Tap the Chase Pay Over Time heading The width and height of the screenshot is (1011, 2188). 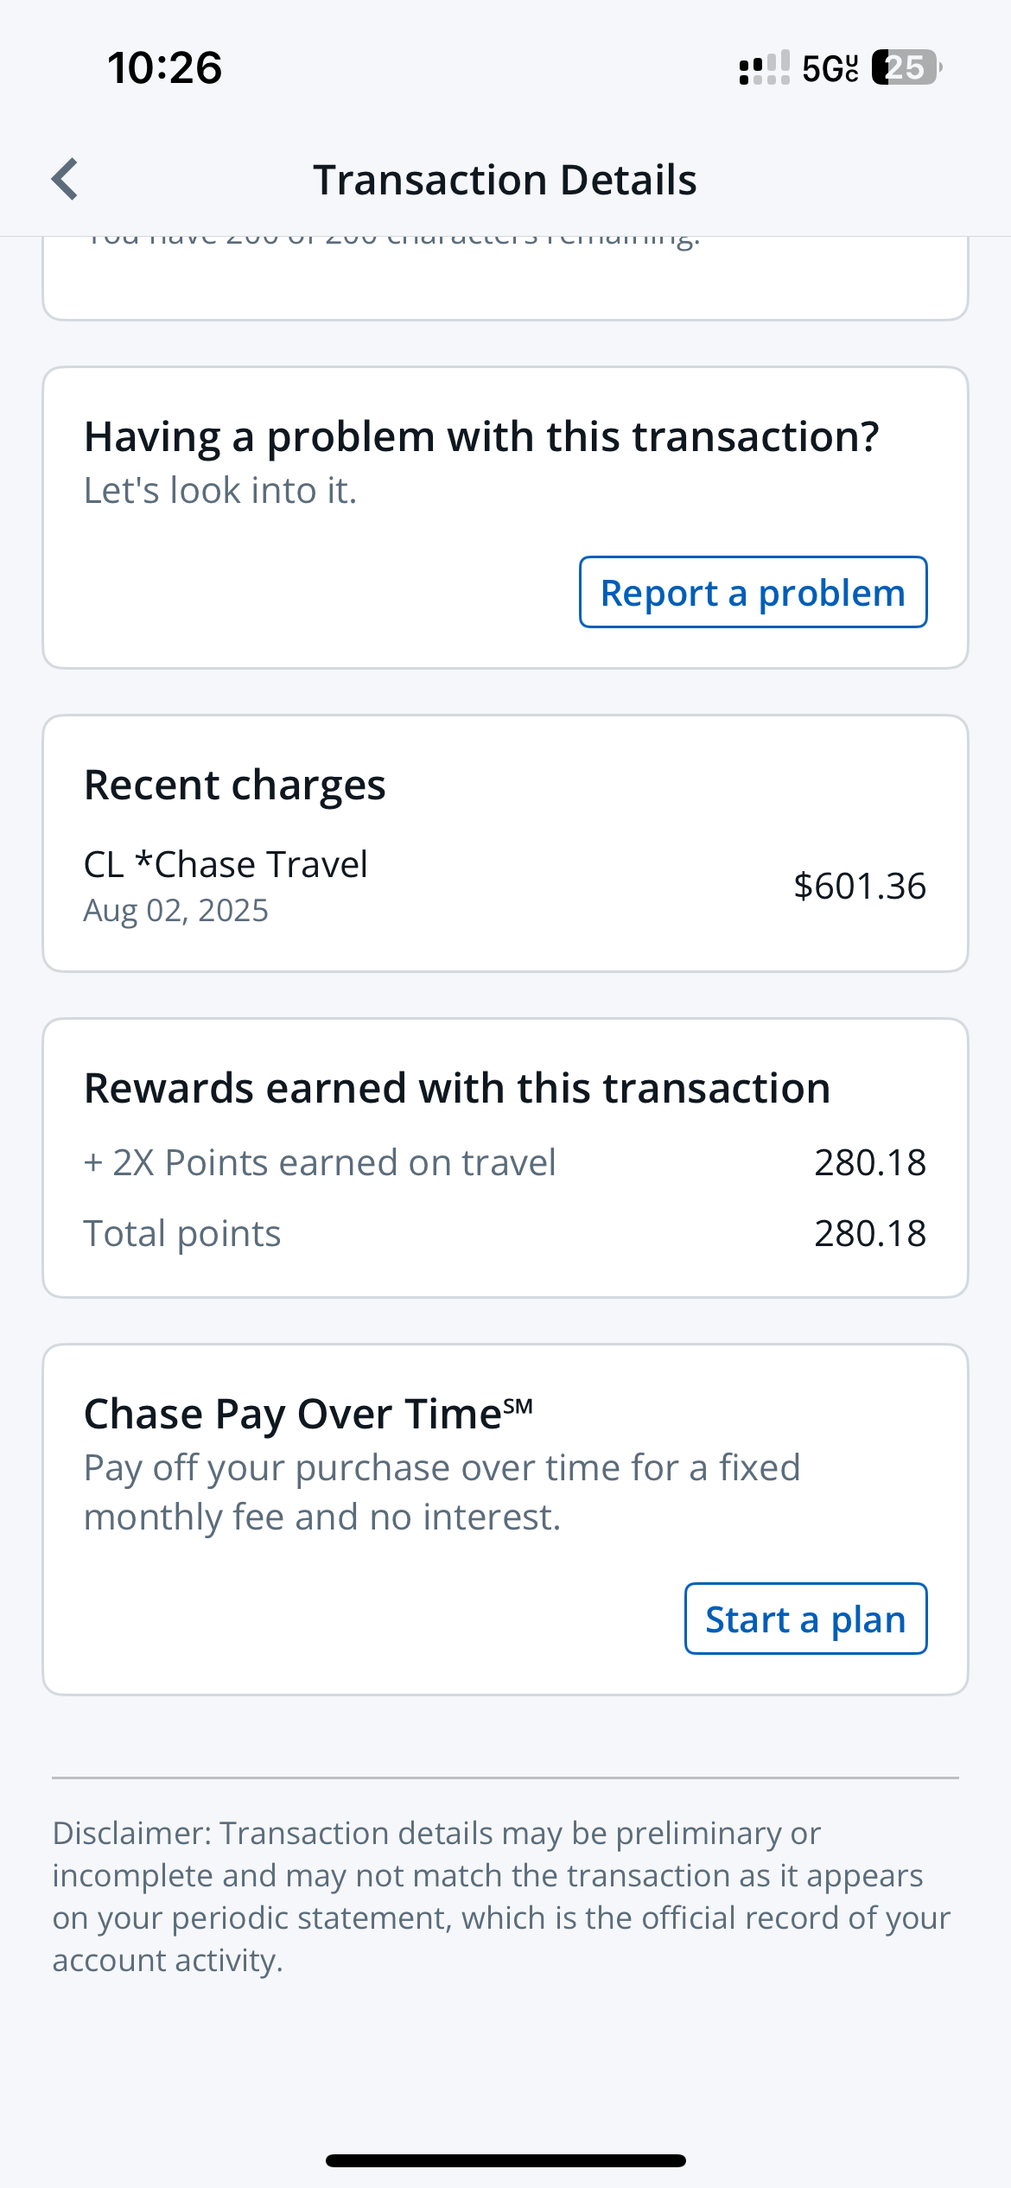pyautogui.click(x=308, y=1415)
